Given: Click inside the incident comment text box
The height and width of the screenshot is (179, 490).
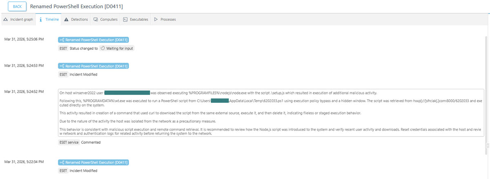Looking at the screenshot, I should (x=269, y=113).
